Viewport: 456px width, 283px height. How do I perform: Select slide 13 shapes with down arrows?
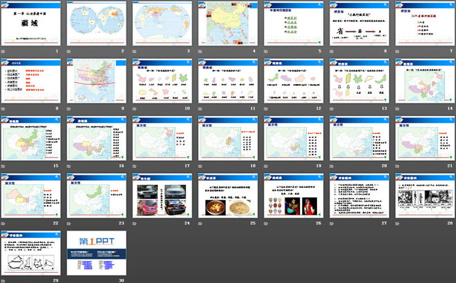coord(359,81)
